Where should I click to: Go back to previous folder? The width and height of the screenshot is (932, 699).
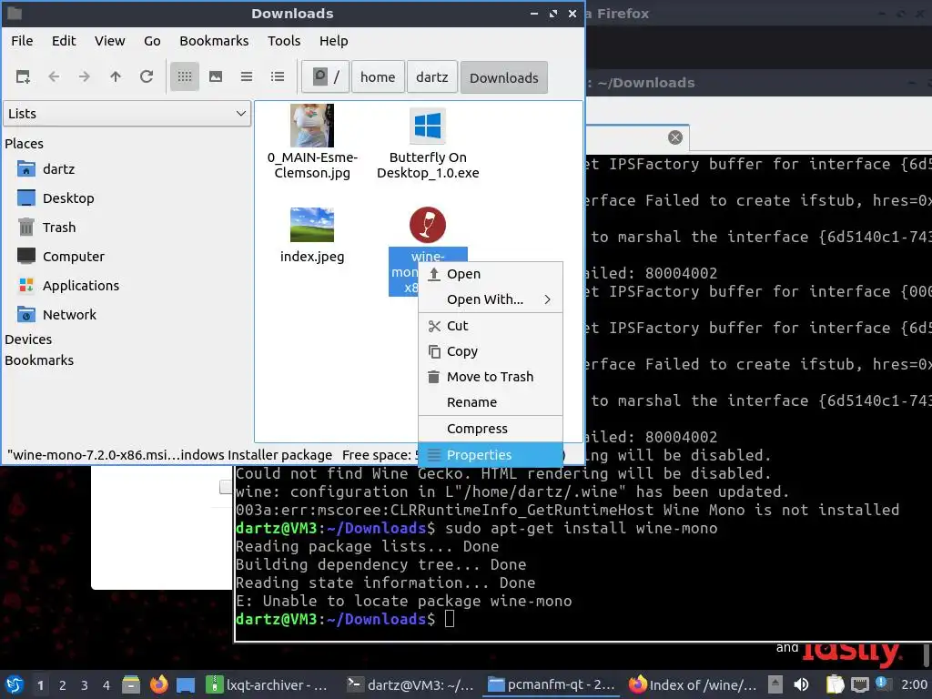54,76
